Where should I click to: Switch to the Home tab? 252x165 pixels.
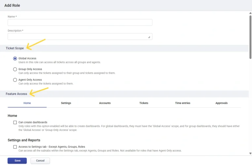[x=27, y=103]
